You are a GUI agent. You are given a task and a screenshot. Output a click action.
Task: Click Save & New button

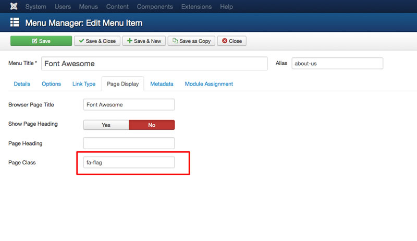(144, 41)
